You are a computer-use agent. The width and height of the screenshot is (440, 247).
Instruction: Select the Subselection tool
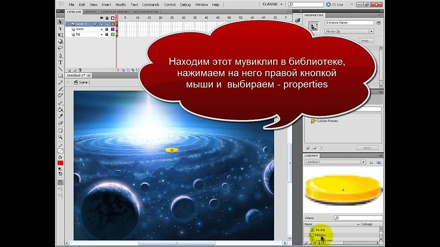60,28
